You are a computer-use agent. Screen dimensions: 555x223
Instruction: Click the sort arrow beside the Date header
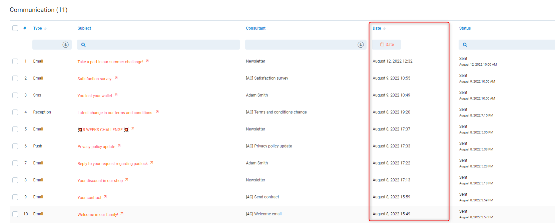[x=384, y=29]
